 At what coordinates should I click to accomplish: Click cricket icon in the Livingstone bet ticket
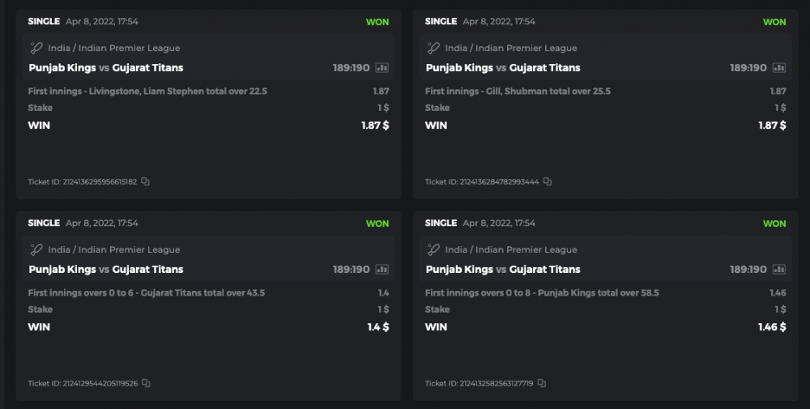[x=36, y=48]
